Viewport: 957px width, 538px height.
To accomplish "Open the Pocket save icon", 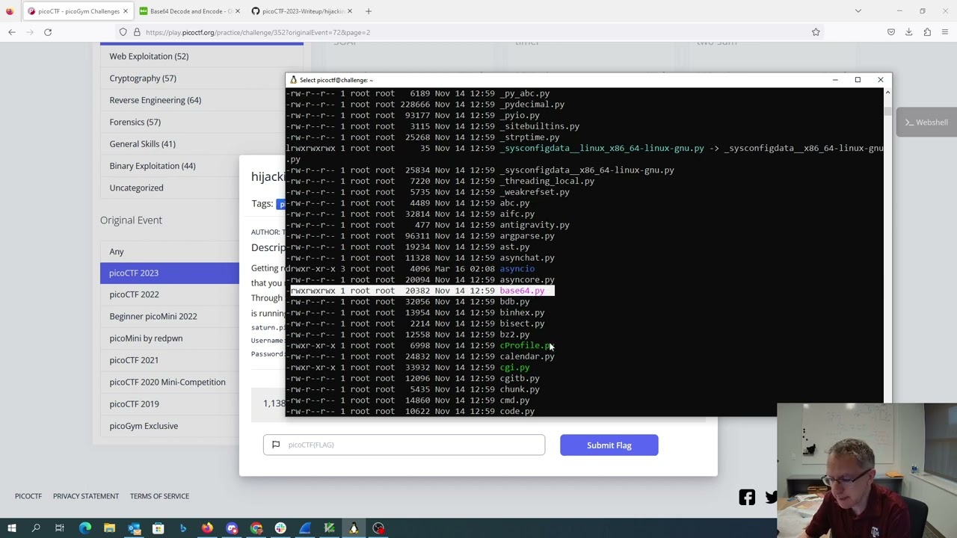I will point(891,32).
